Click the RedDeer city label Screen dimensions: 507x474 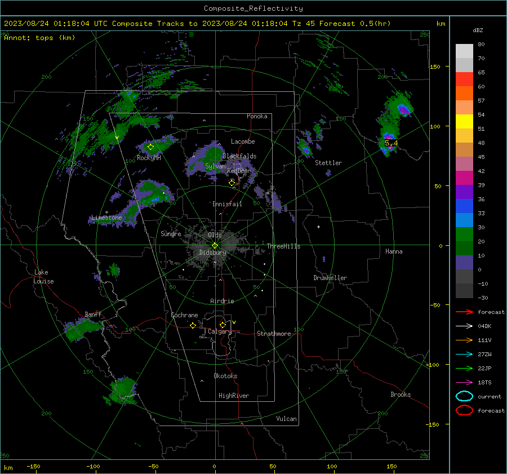(x=239, y=171)
